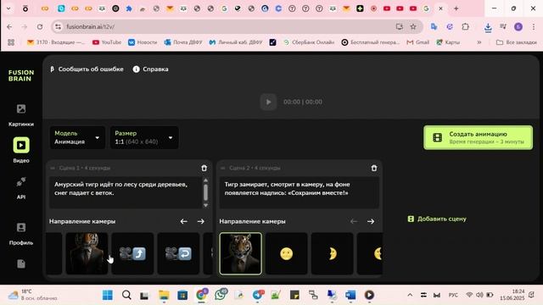Delete Сцена 2 with trash icon

[x=374, y=168]
